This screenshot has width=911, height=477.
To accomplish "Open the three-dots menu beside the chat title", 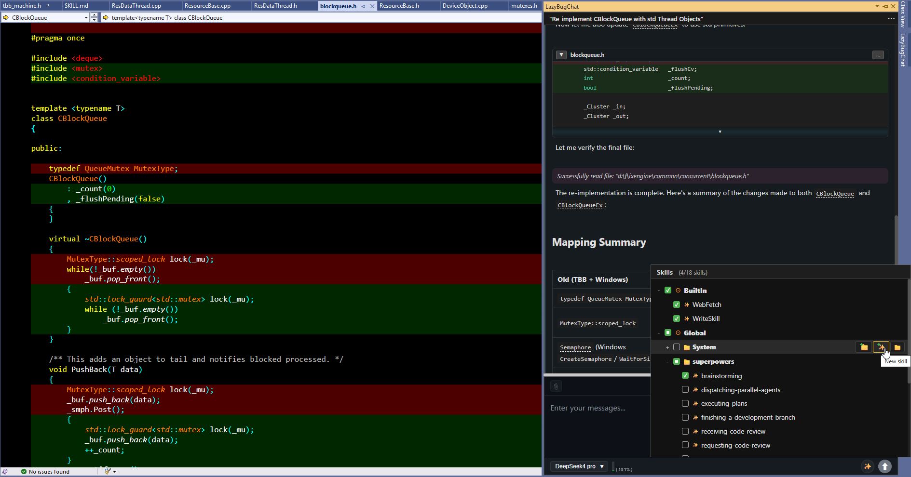I will point(891,18).
